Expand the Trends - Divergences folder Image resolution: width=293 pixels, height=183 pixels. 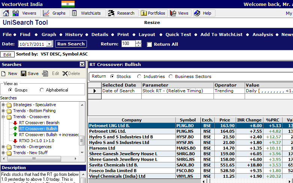3,147
